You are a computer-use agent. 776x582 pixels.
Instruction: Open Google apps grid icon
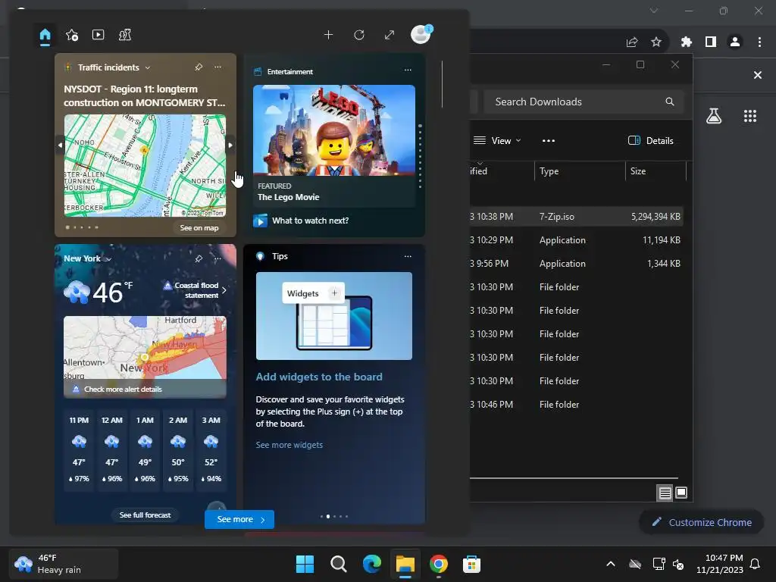(750, 116)
